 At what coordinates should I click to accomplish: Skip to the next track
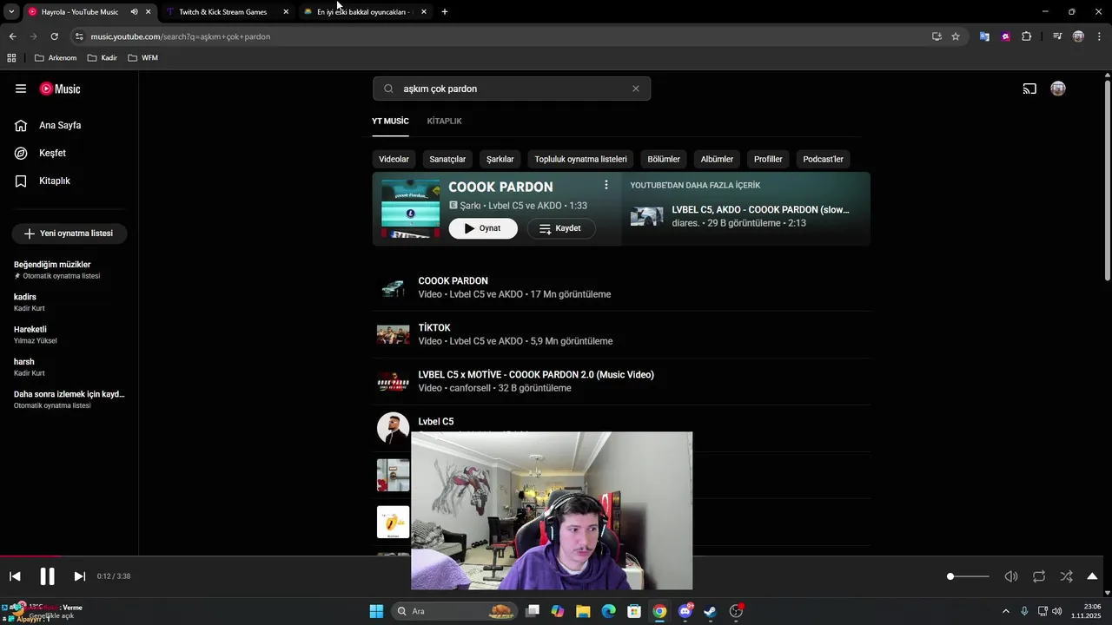[x=79, y=576]
